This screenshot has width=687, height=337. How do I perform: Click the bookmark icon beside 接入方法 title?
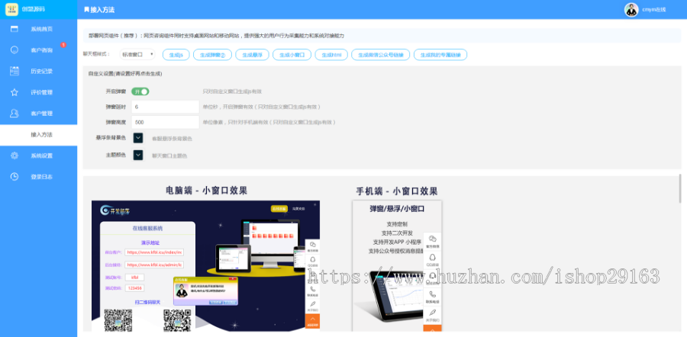[x=86, y=10]
